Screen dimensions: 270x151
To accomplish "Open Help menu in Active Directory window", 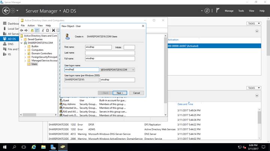I will pos(48,25).
